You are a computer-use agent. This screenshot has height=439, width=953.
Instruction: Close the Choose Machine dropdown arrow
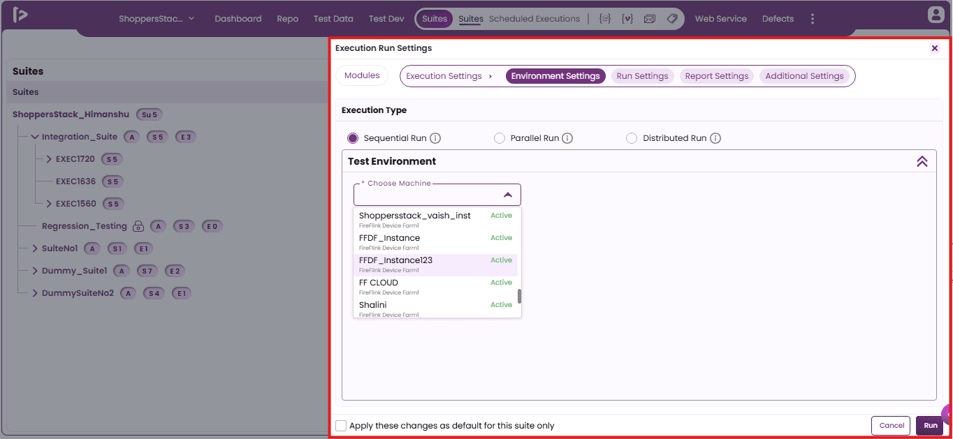(508, 195)
